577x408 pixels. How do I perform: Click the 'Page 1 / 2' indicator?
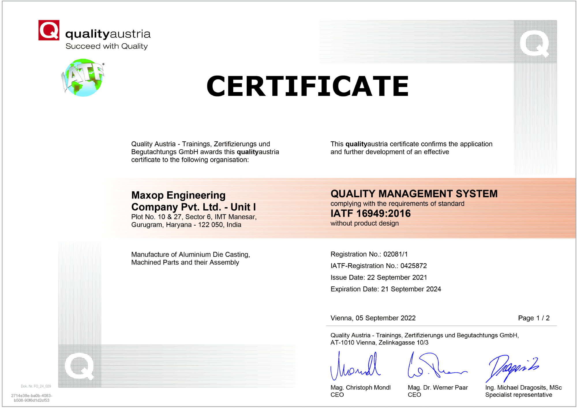tap(534, 318)
